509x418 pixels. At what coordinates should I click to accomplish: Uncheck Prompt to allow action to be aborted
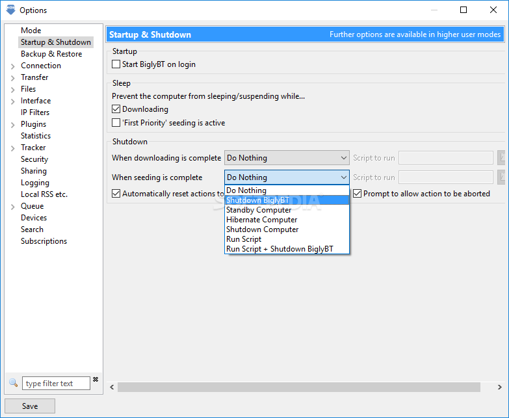[x=357, y=194]
